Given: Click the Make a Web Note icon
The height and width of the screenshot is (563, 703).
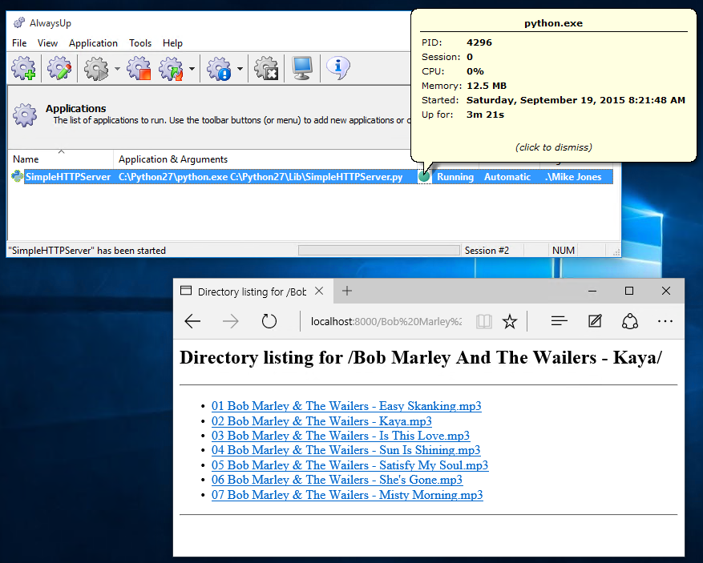Looking at the screenshot, I should click(595, 321).
